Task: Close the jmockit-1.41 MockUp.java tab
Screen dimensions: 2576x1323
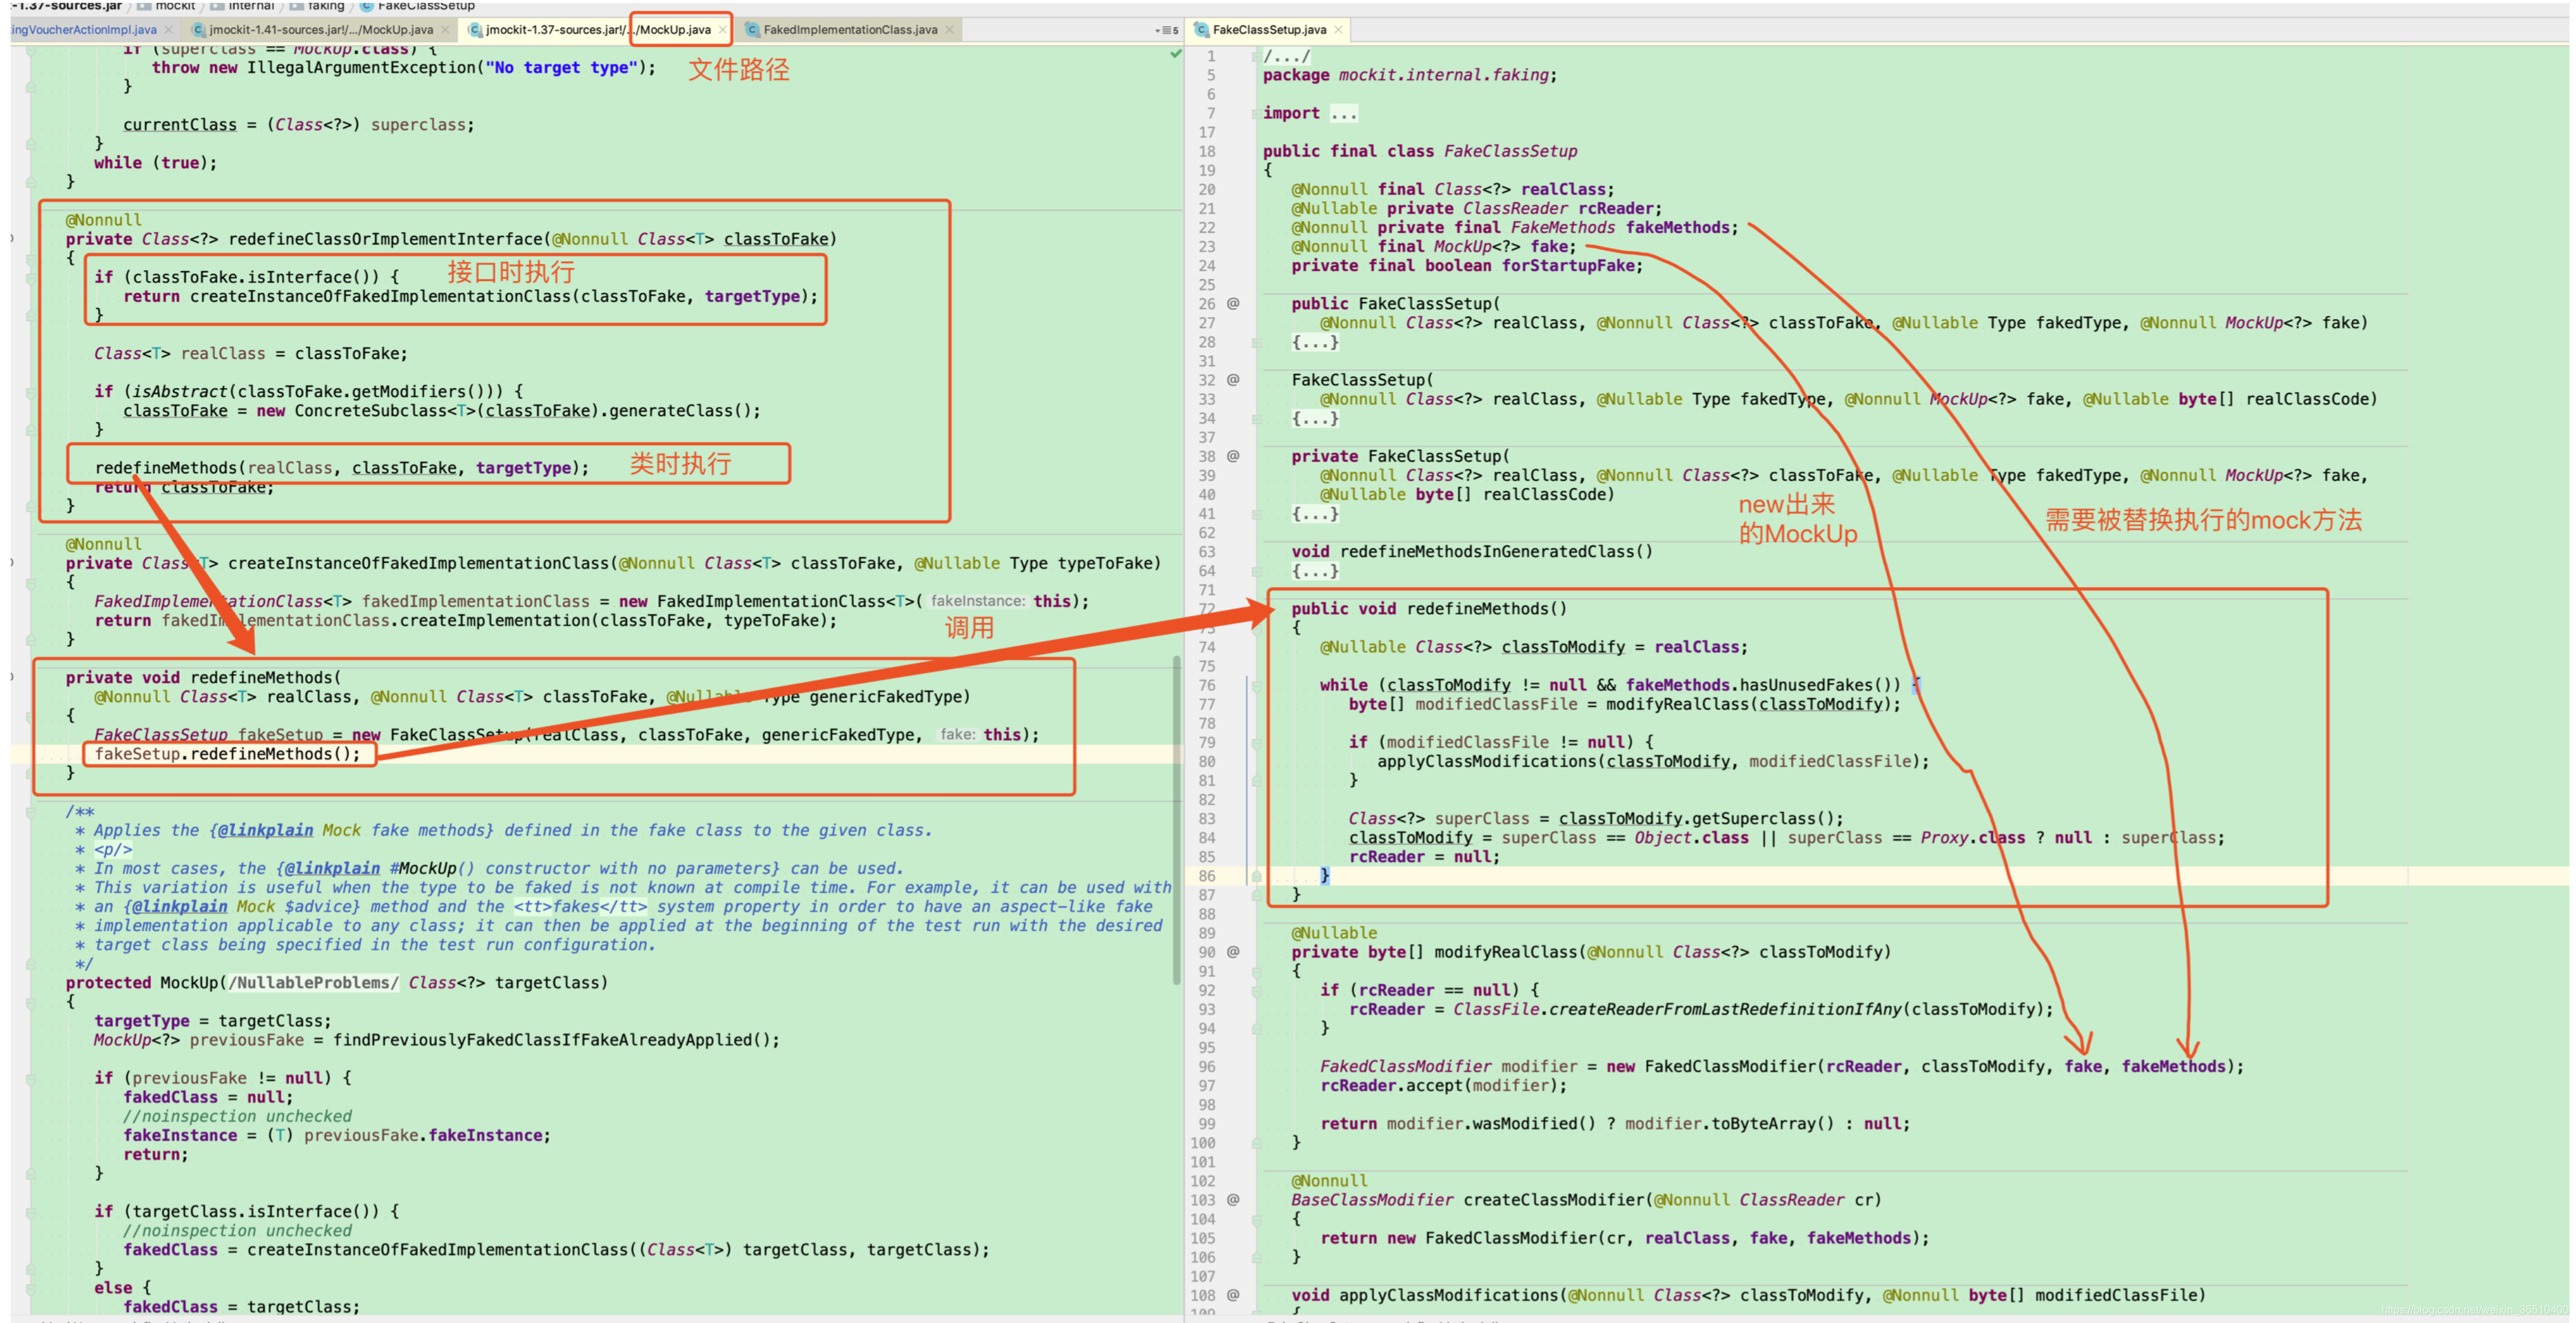Action: pyautogui.click(x=445, y=30)
